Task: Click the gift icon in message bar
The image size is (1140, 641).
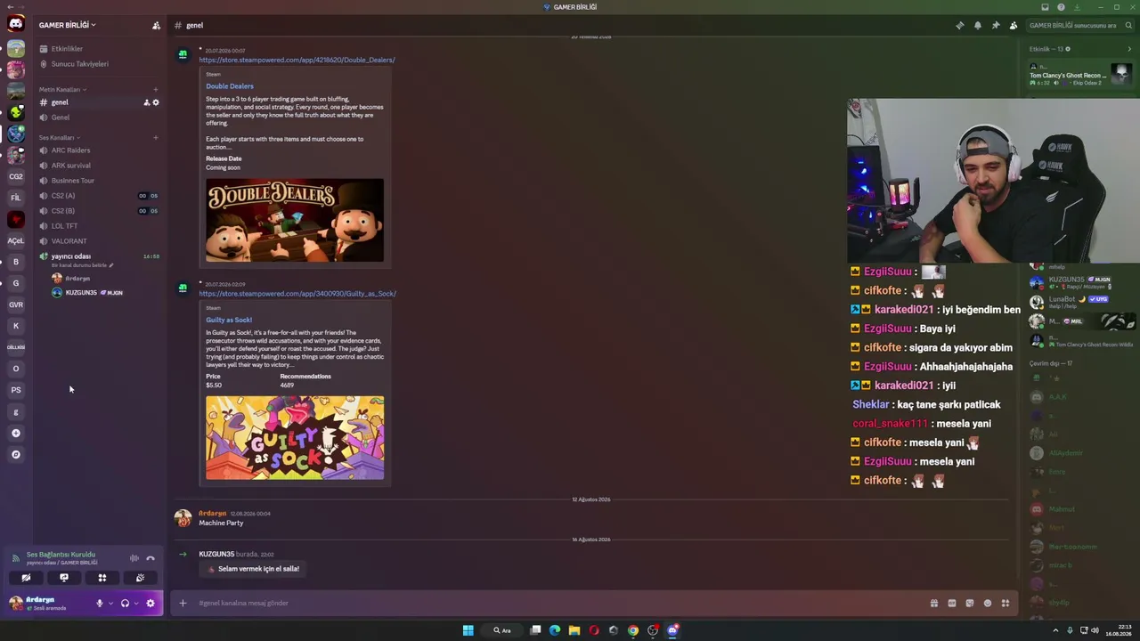Action: 933,603
